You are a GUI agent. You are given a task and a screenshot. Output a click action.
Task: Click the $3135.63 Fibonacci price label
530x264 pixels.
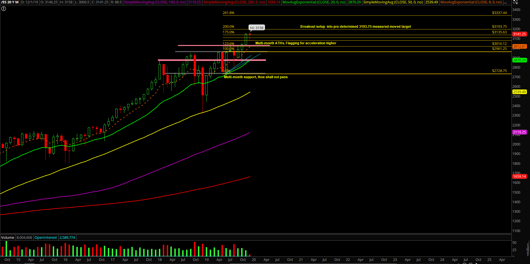click(499, 32)
